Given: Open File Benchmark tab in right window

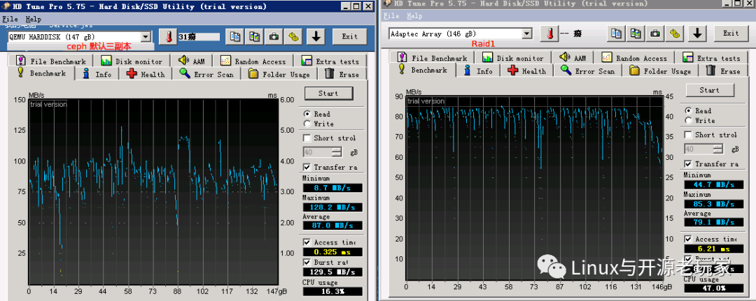Looking at the screenshot, I should [432, 58].
